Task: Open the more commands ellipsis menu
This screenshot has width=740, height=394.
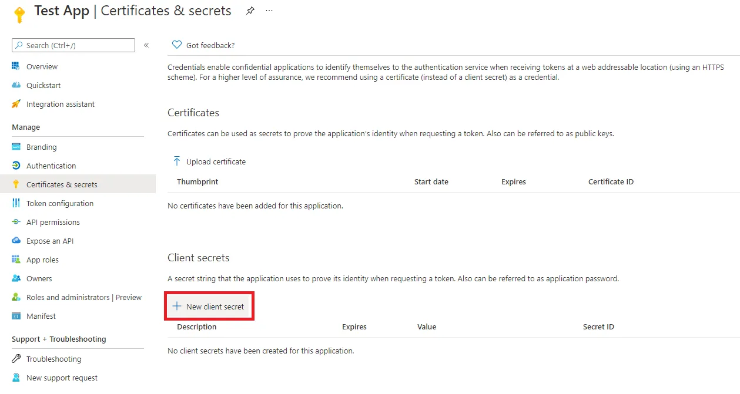Action: coord(269,11)
